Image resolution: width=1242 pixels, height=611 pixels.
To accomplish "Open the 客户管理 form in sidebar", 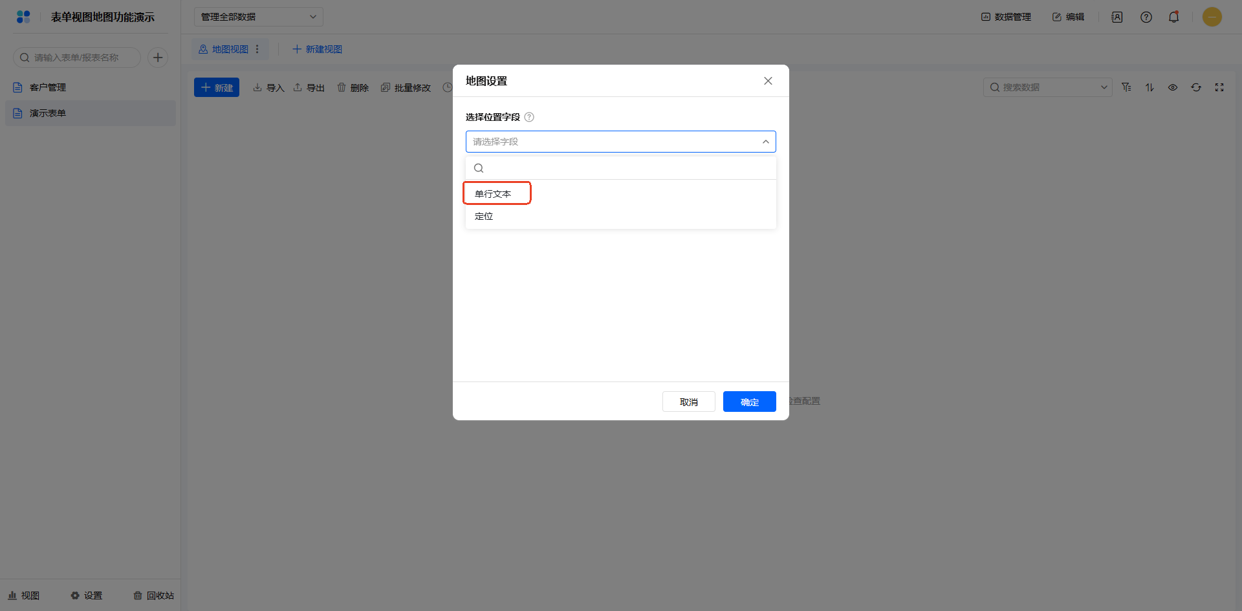I will pos(48,87).
